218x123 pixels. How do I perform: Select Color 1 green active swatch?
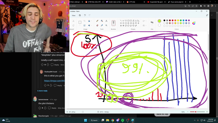[159, 21]
